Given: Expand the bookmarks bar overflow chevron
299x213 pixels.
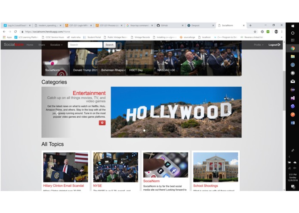Looking at the screenshot, I should pyautogui.click(x=281, y=37).
